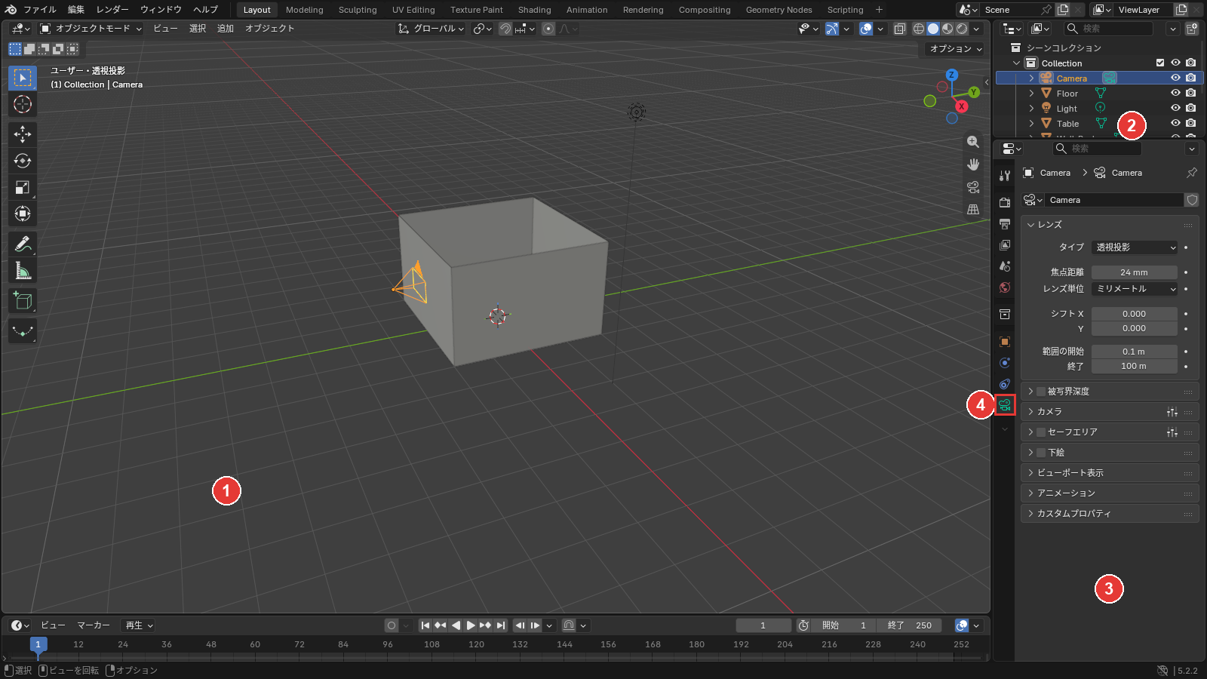Switch to the Shading workspace tab
The height and width of the screenshot is (679, 1207).
pos(534,10)
